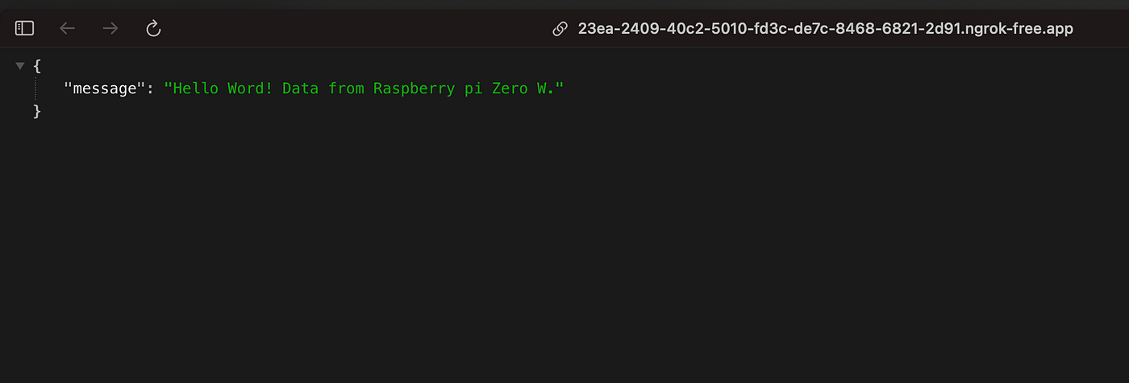
Task: Toggle the browser sidebar panel icon
Action: click(25, 29)
